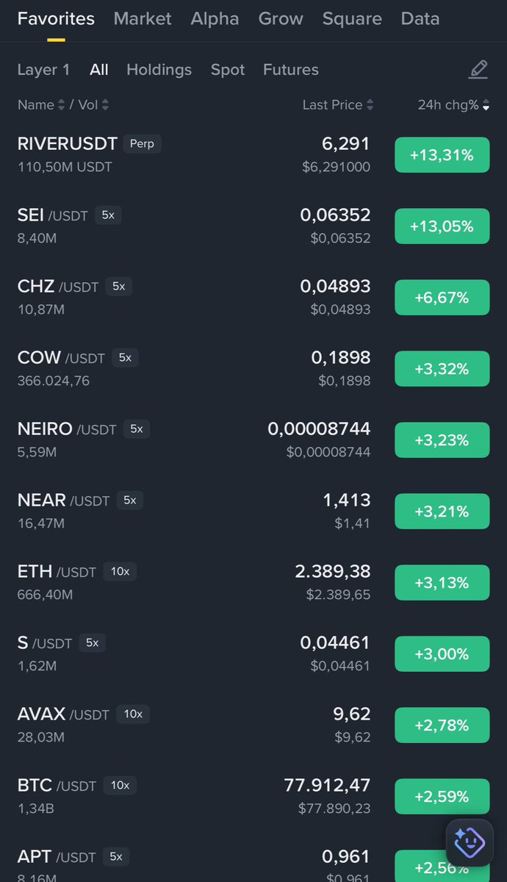Go to the Square tab
Viewport: 507px width, 882px height.
352,19
